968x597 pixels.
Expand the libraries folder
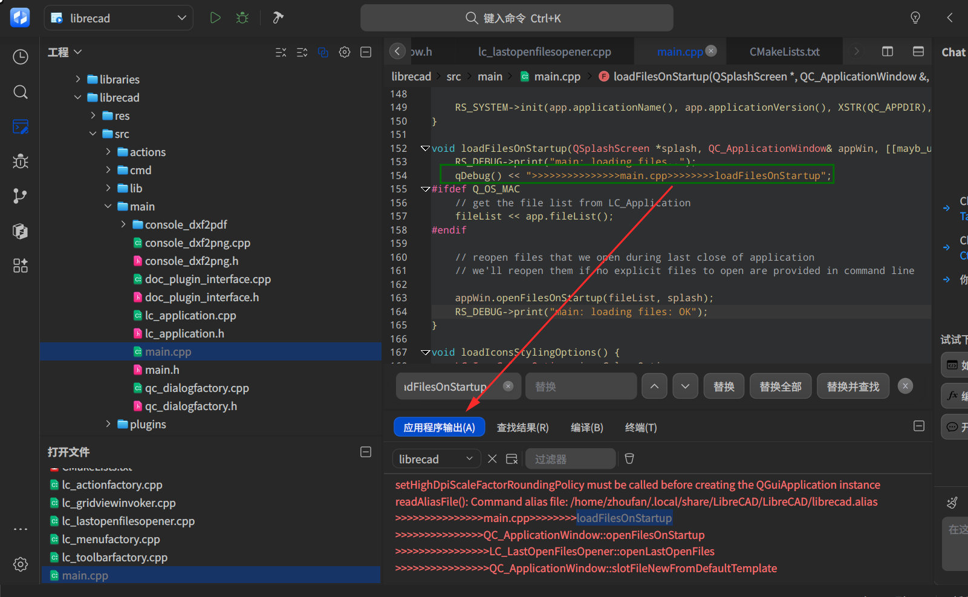[78, 79]
